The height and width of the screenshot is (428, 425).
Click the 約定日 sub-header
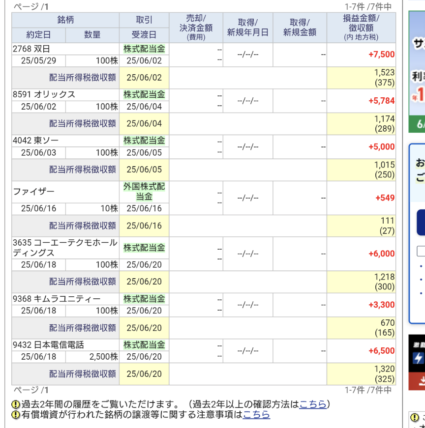tap(38, 35)
